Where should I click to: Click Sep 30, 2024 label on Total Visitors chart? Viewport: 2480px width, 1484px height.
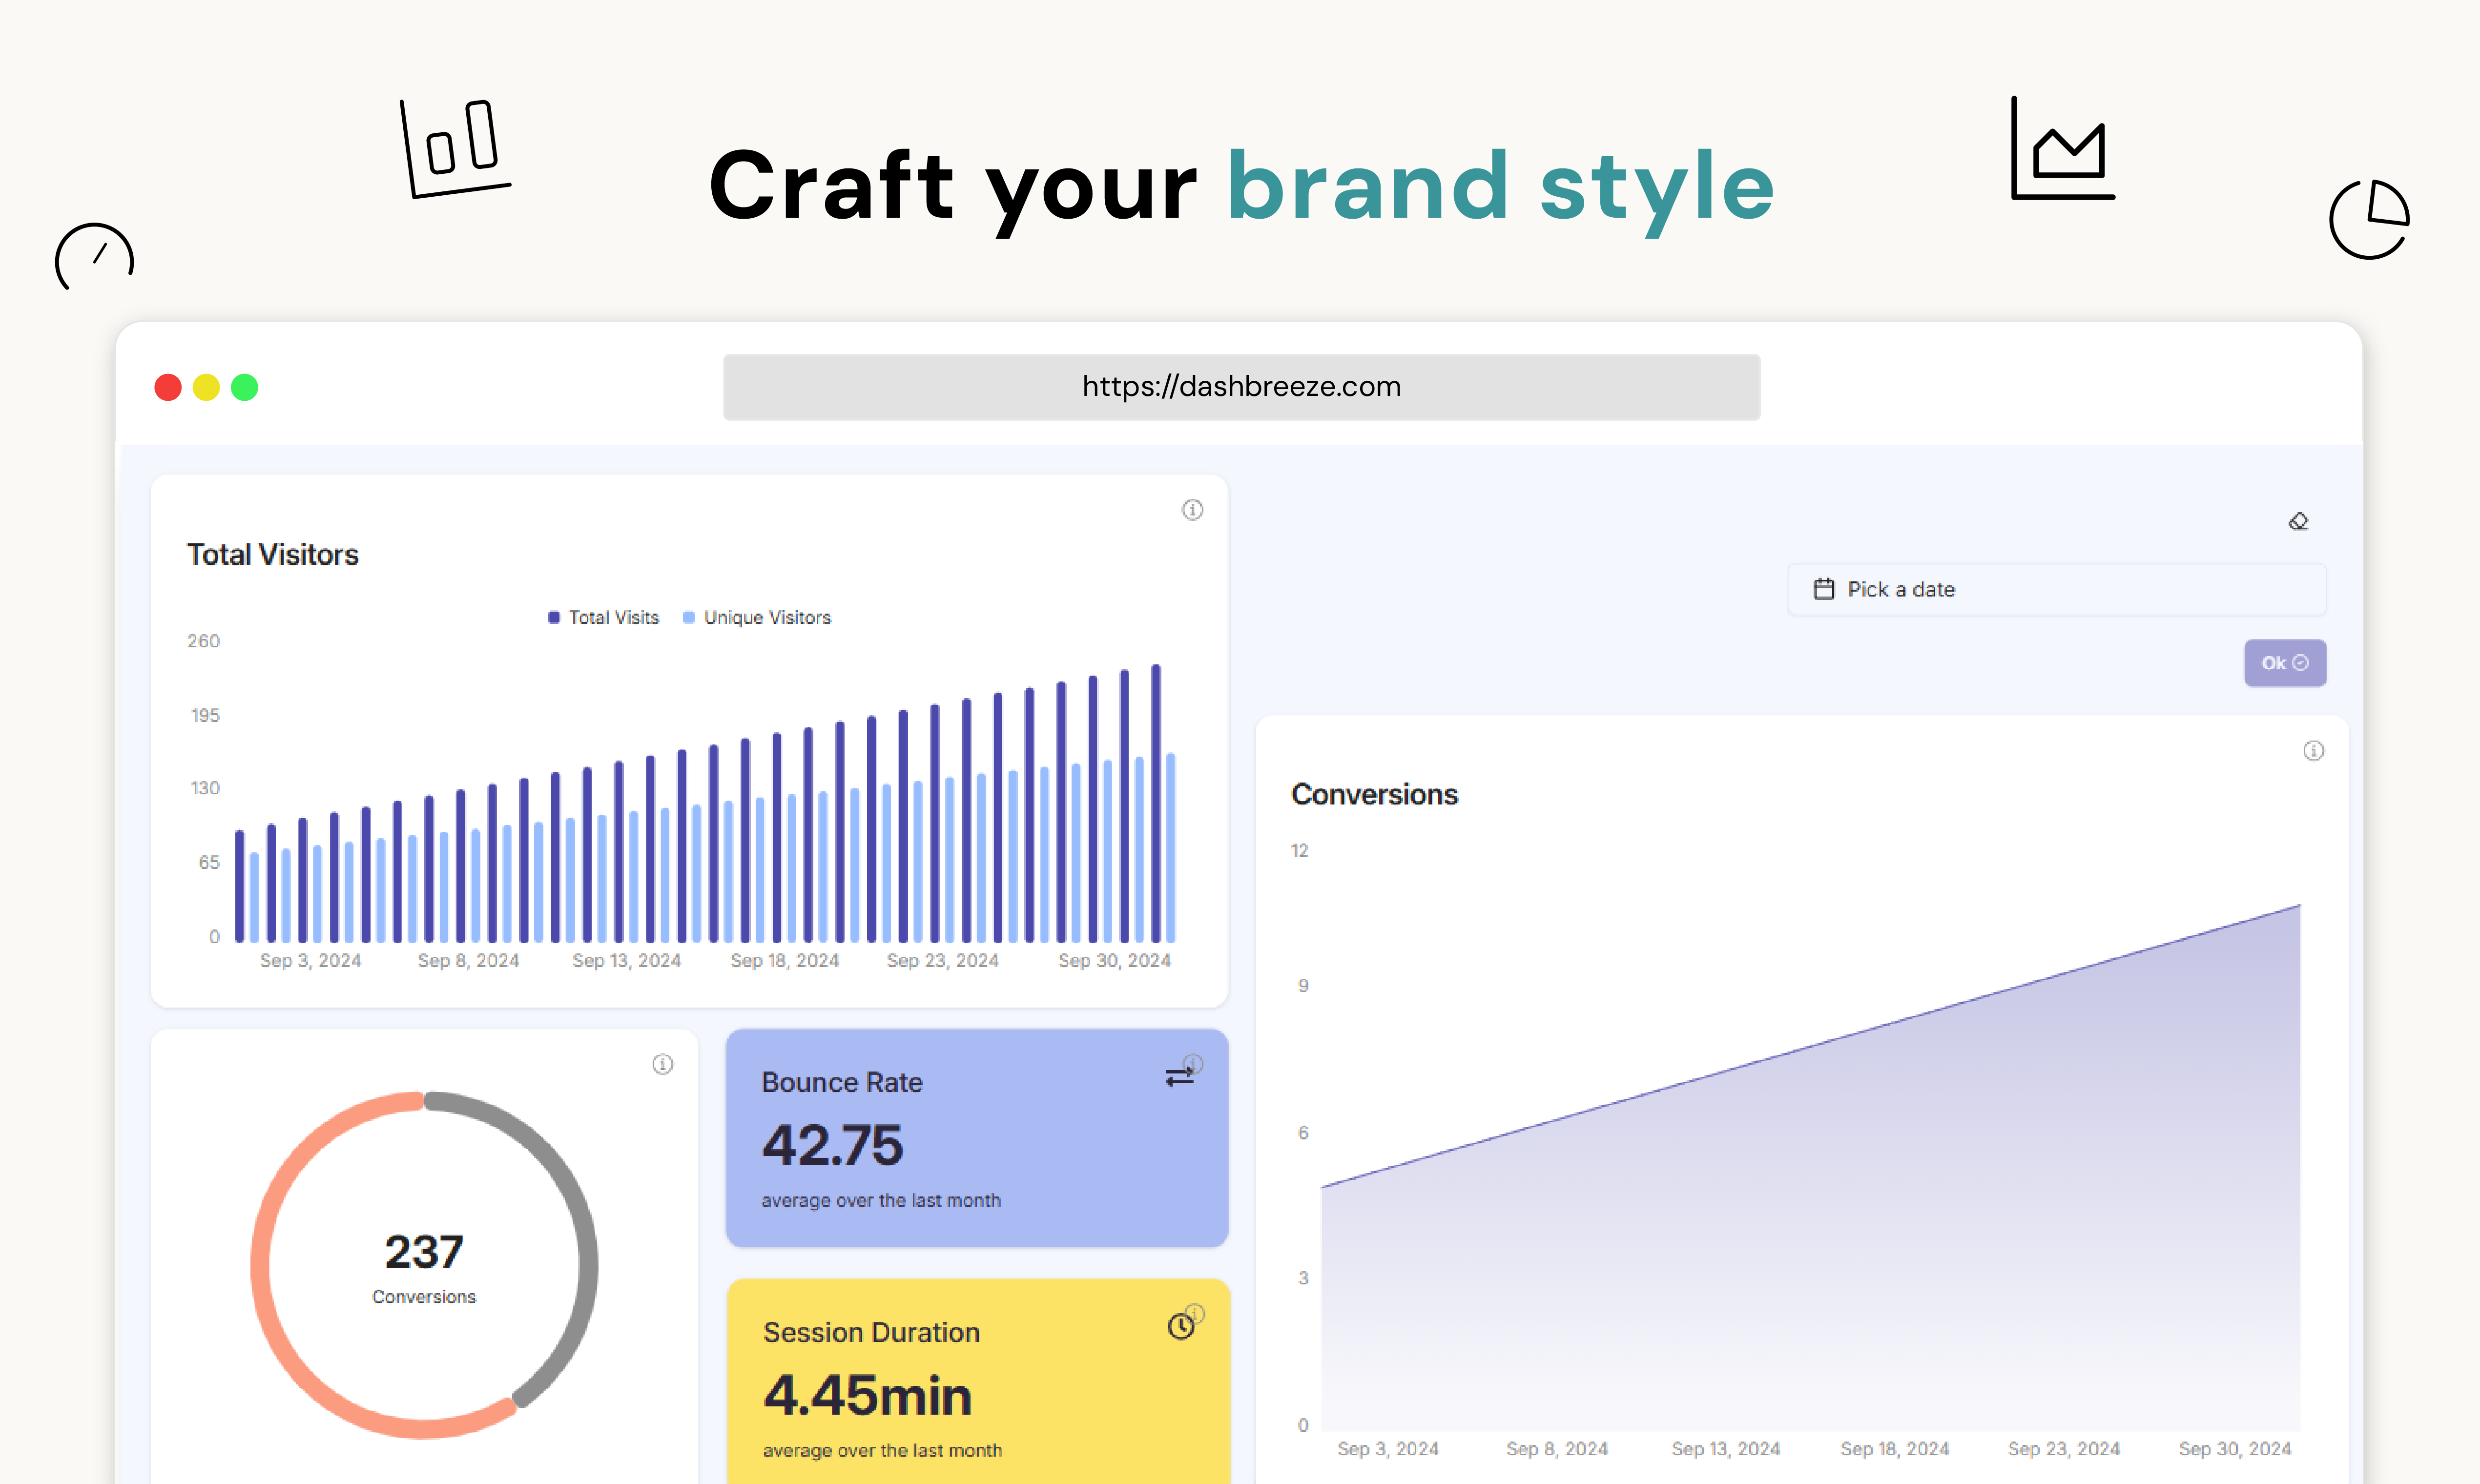click(x=1114, y=961)
